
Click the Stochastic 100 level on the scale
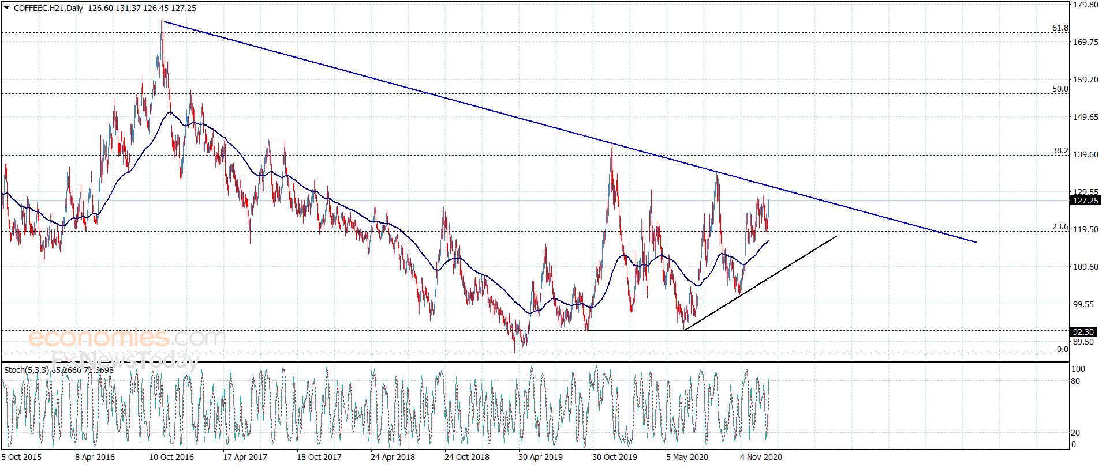point(1078,369)
